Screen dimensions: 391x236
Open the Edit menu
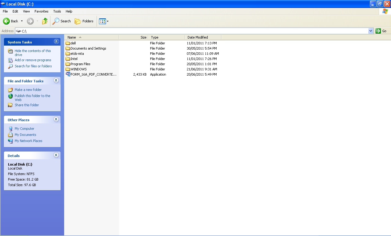pos(15,11)
